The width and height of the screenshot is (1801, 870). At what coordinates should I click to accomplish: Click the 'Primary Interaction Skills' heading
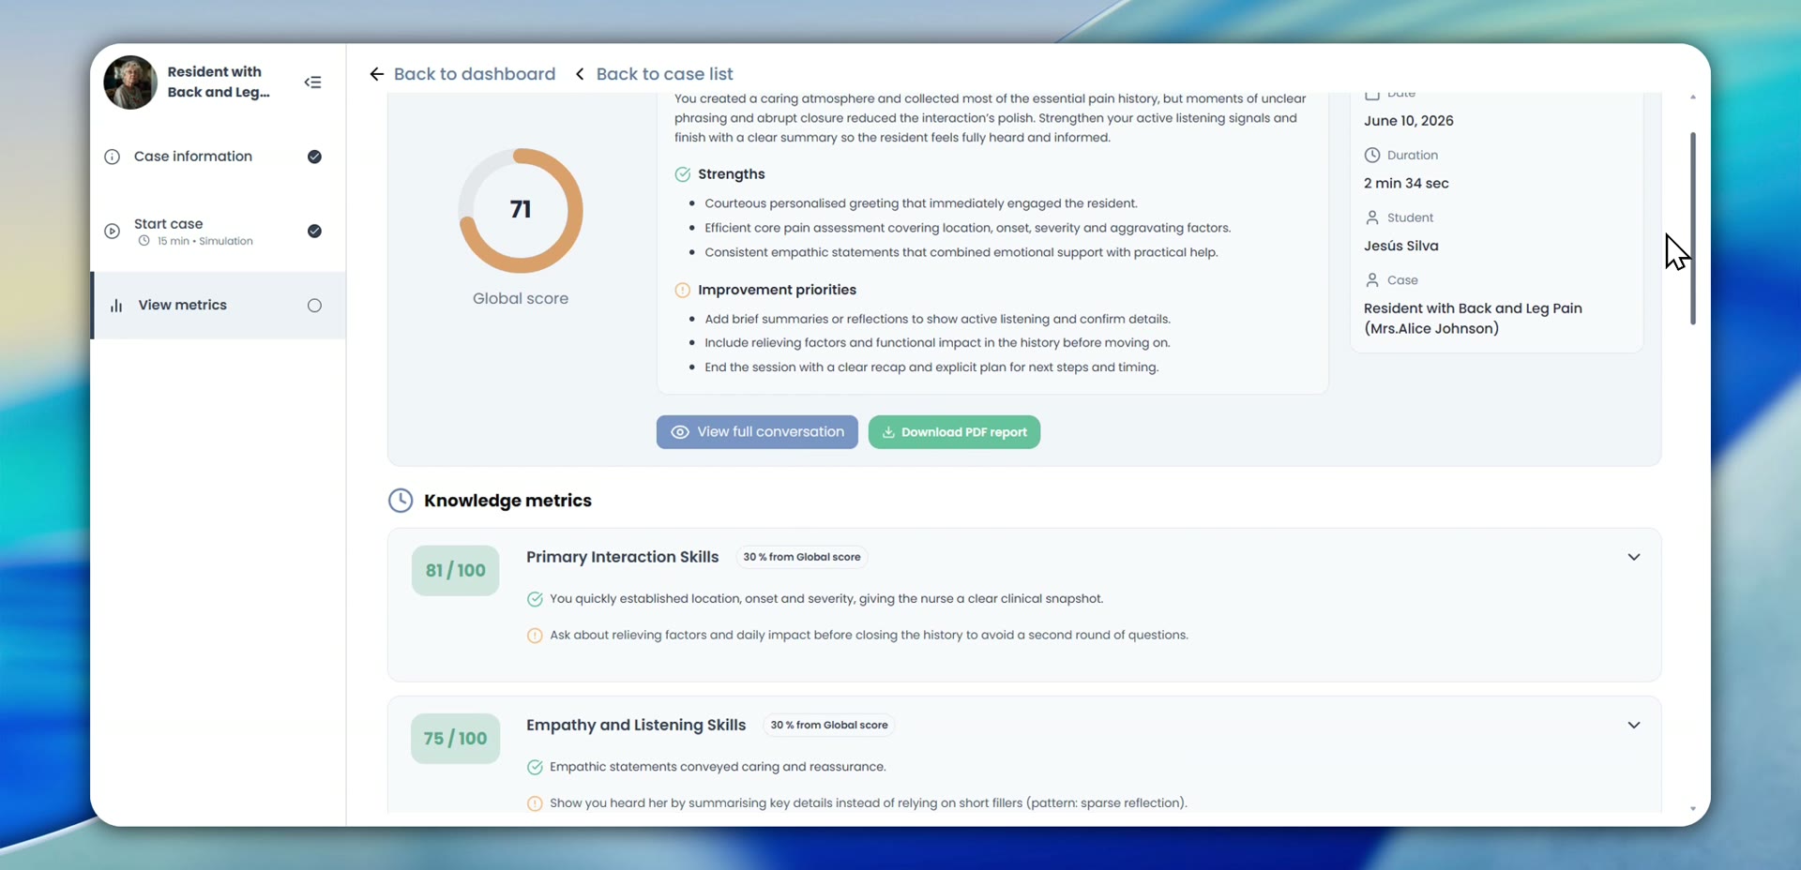click(622, 557)
